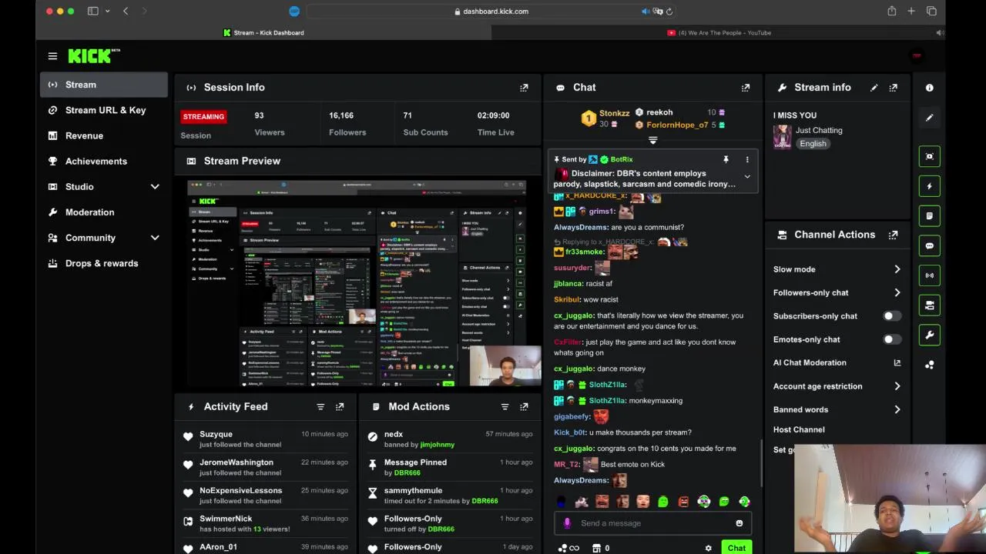Pop out the Activity Feed panel
The width and height of the screenshot is (986, 554).
(340, 406)
